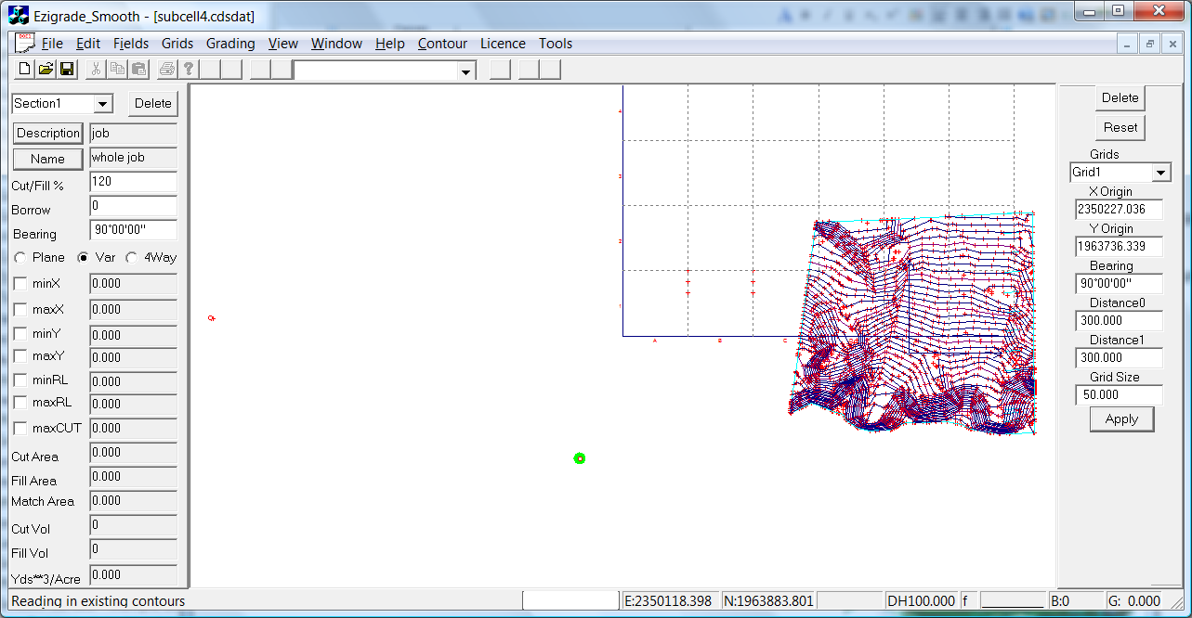Click the Cut/Fill % input field
1192x618 pixels.
point(133,183)
